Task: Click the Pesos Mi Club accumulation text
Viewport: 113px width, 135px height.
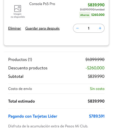Action: point(48,126)
